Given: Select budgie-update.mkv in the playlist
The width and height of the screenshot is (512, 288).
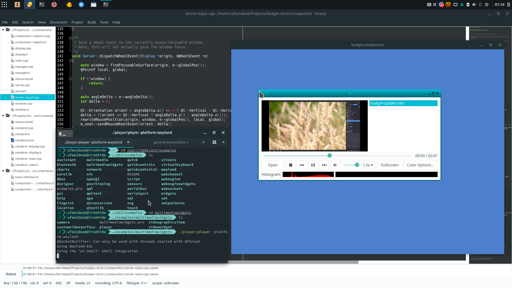Looking at the screenshot, I should (x=403, y=103).
